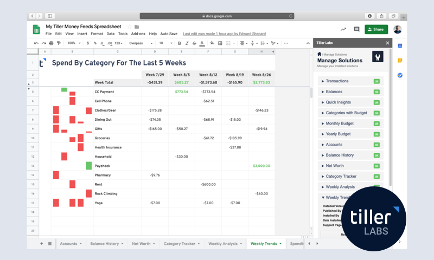Expand the Yearly Budget solution
Viewport: 434px width, 260px height.
[350, 134]
